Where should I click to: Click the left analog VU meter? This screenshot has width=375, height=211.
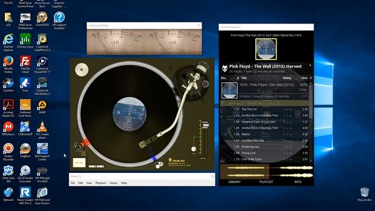pos(115,42)
